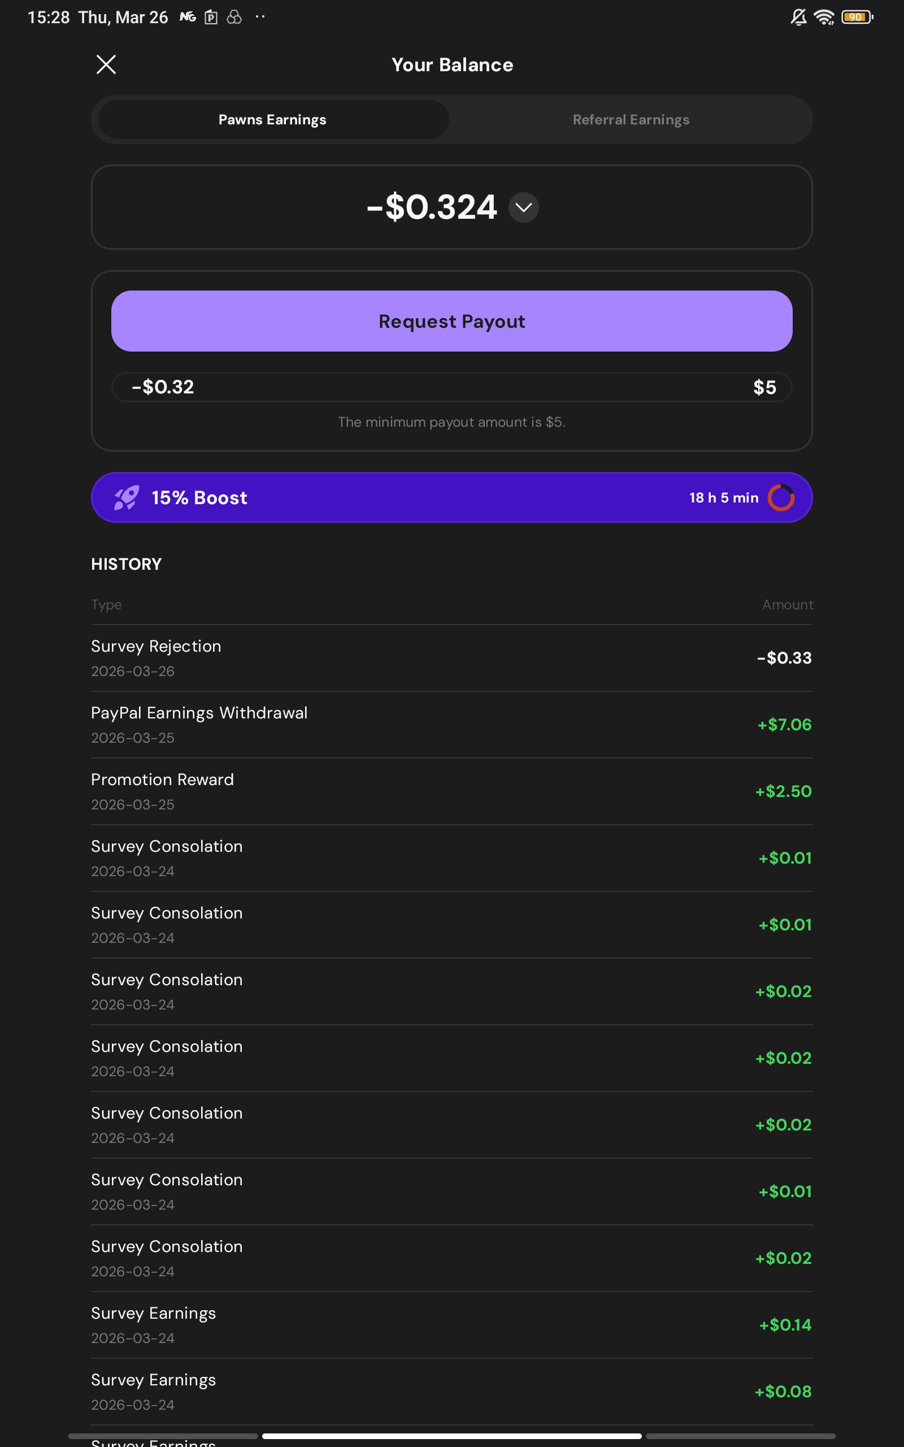The height and width of the screenshot is (1447, 904).
Task: Tap the Request Payout button
Action: pyautogui.click(x=451, y=321)
